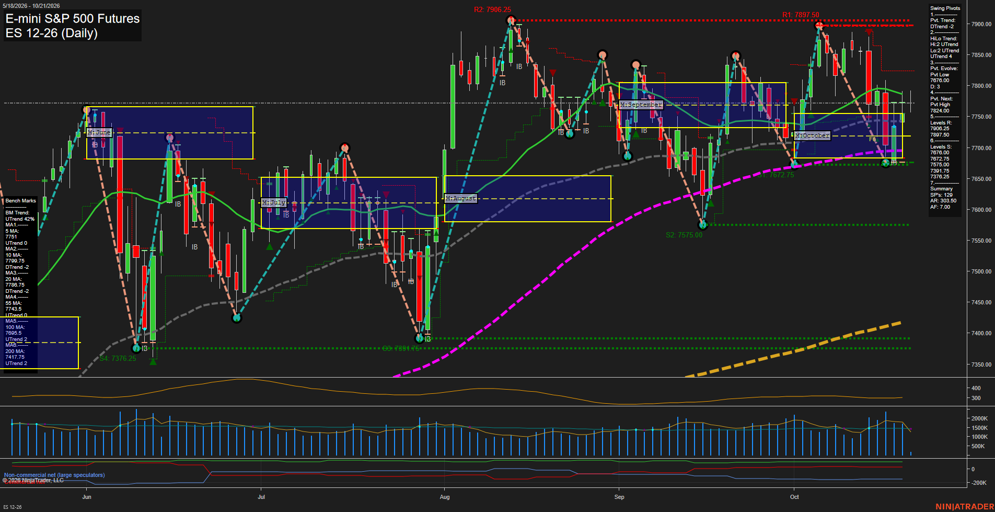Click the swing high pivot dot at R1
The width and height of the screenshot is (995, 512).
819,26
